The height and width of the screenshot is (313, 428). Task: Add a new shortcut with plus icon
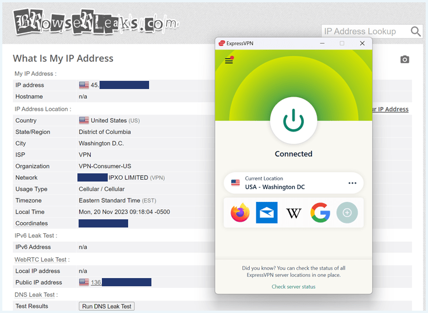click(347, 212)
